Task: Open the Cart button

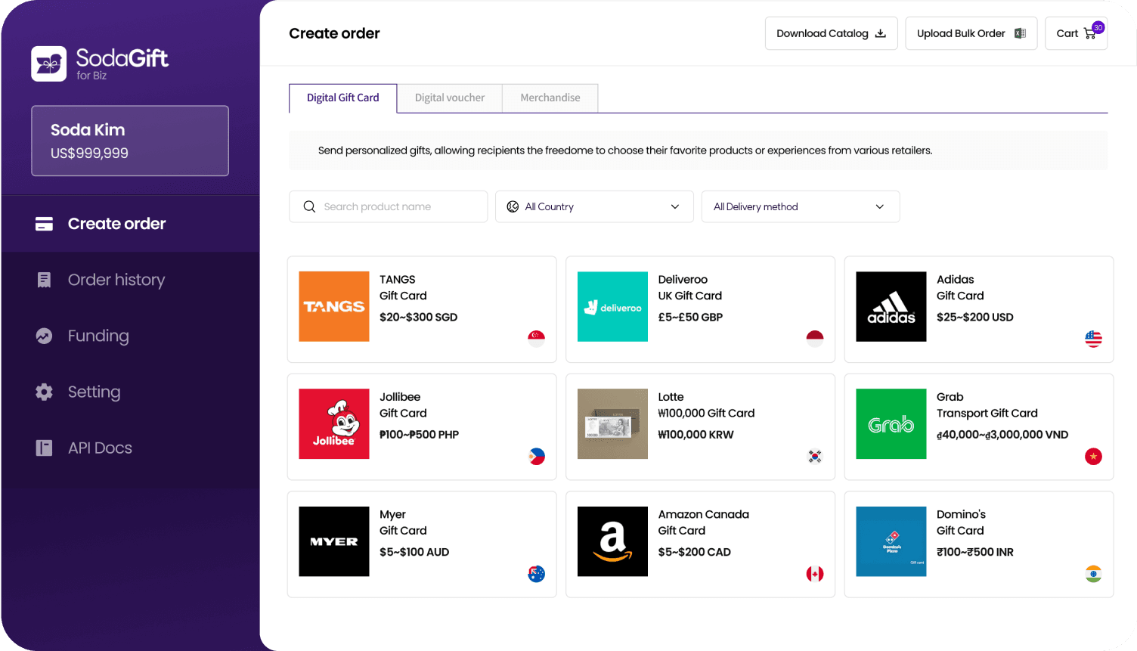Action: [1077, 33]
